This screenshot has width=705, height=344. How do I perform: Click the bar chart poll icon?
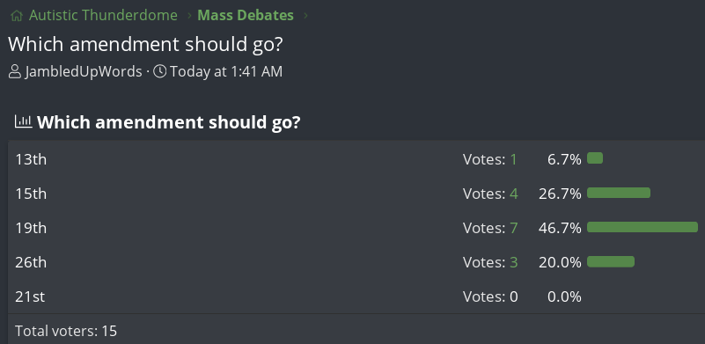(x=24, y=121)
